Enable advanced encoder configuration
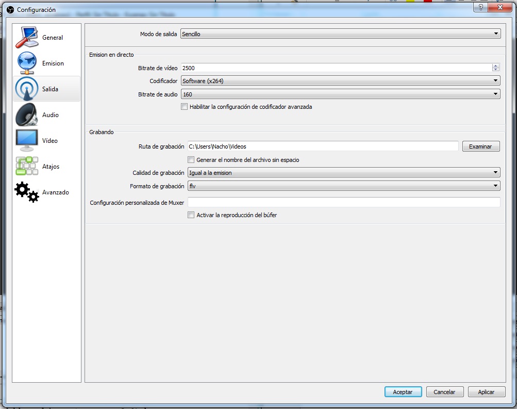 click(184, 106)
